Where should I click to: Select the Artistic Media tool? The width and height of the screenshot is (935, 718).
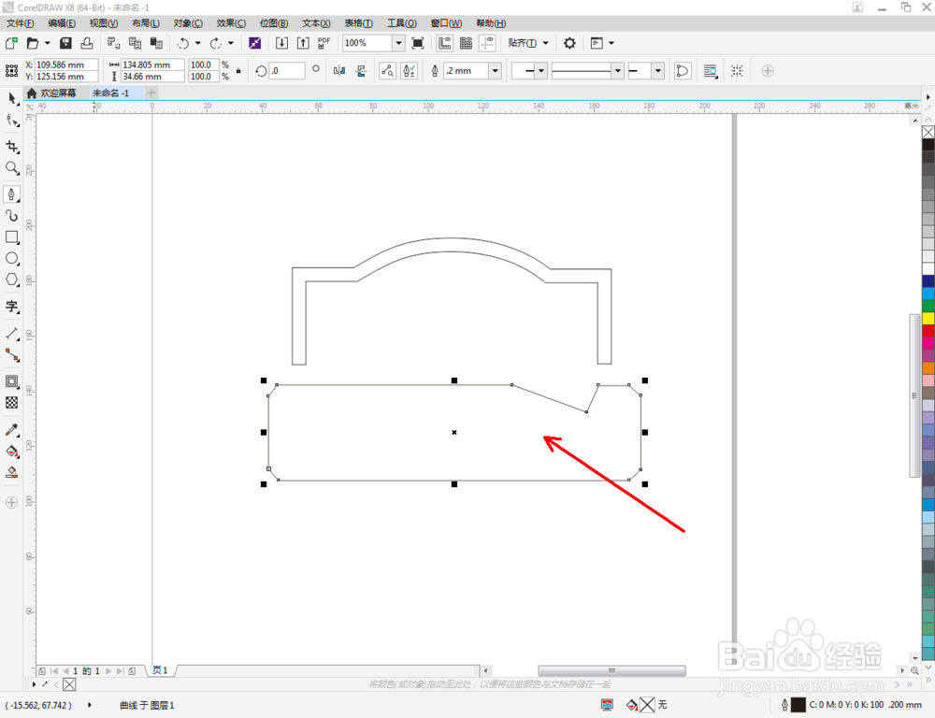12,216
